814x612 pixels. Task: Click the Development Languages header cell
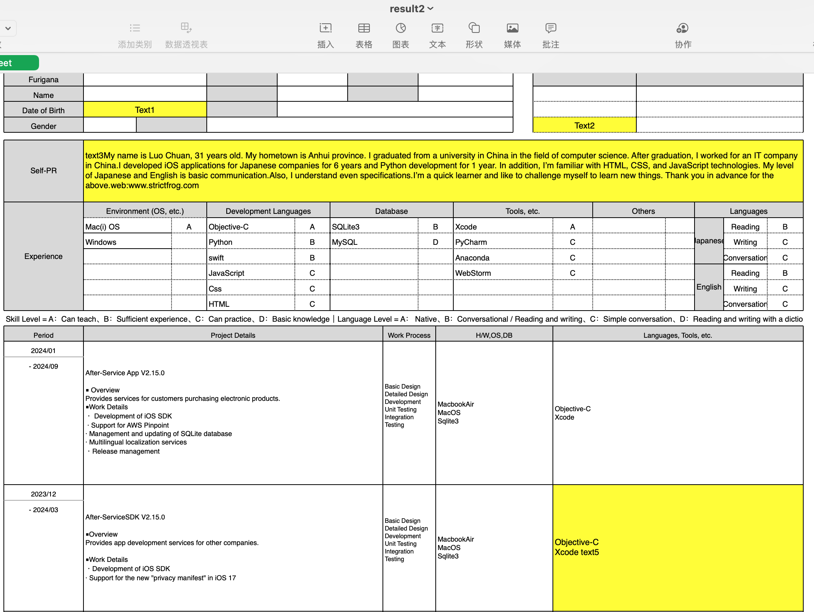(x=268, y=211)
